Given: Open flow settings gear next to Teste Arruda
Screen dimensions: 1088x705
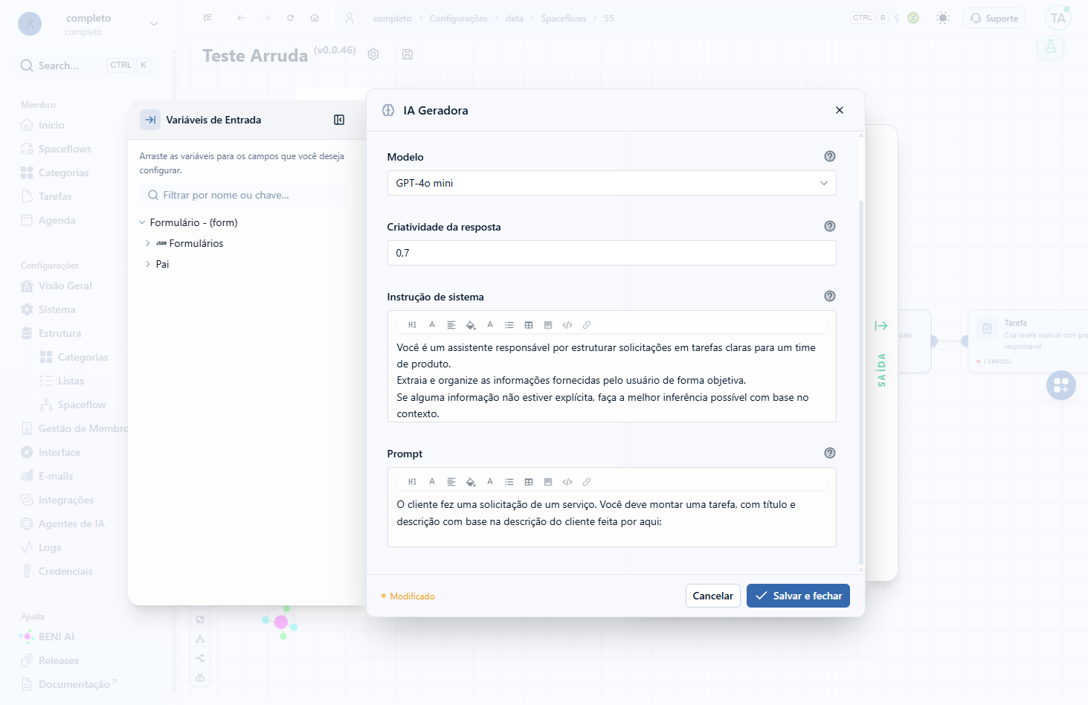Looking at the screenshot, I should (373, 54).
